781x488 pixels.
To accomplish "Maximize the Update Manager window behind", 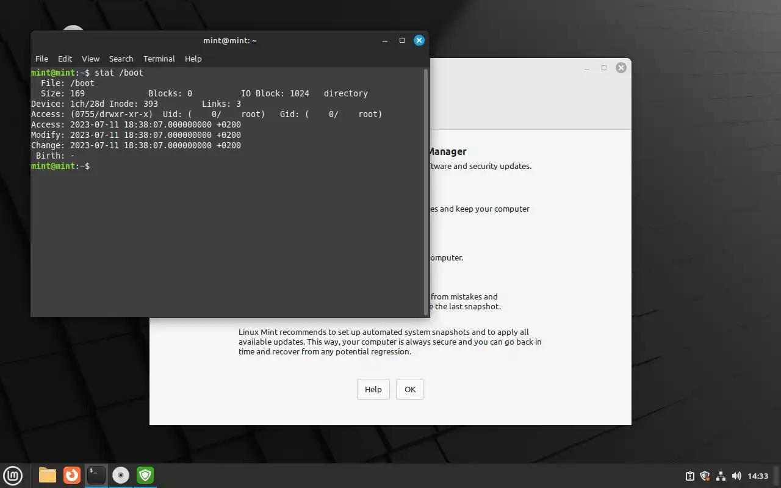I will pyautogui.click(x=604, y=68).
